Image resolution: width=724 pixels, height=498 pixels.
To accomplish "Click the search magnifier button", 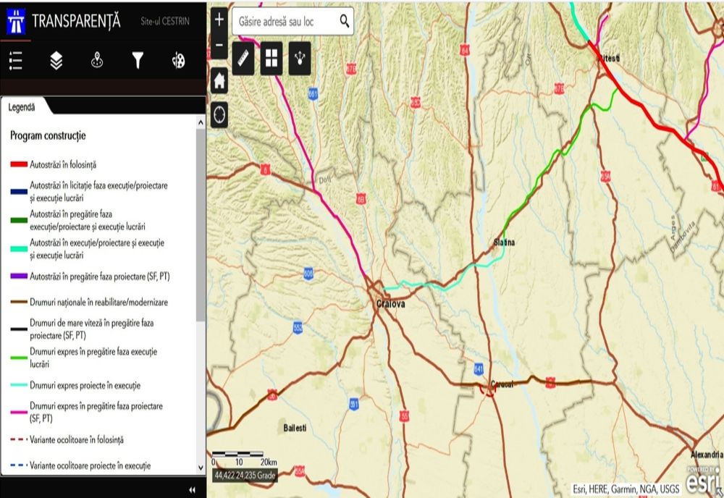I will [x=344, y=22].
